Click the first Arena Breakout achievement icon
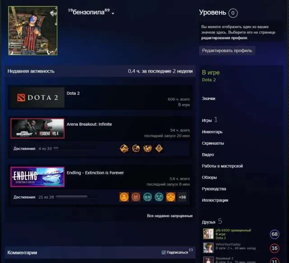The width and height of the screenshot is (289, 263). [124, 149]
